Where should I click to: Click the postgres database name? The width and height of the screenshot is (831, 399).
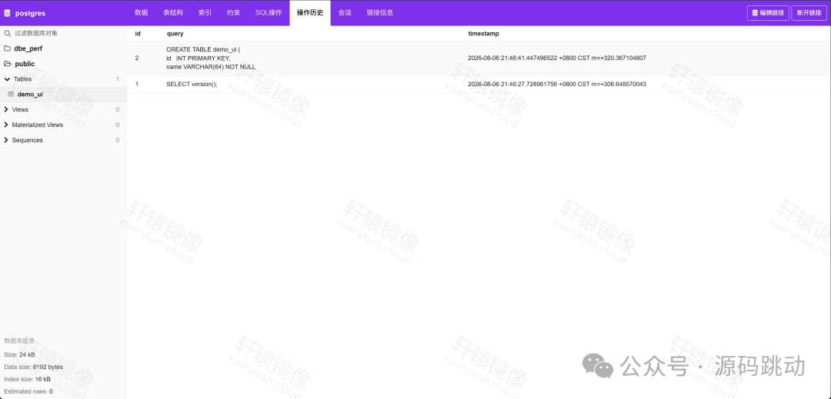tap(30, 13)
